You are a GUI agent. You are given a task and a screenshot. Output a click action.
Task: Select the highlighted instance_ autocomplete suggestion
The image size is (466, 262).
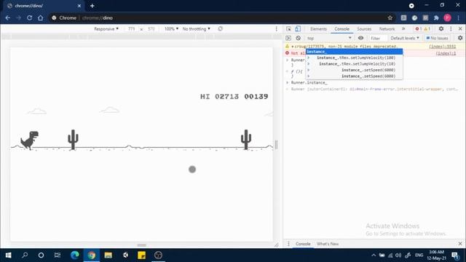355,52
